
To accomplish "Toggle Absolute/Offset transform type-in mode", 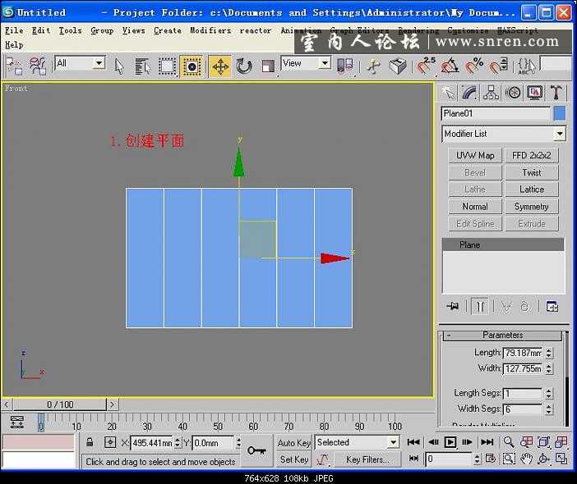I will pyautogui.click(x=109, y=442).
